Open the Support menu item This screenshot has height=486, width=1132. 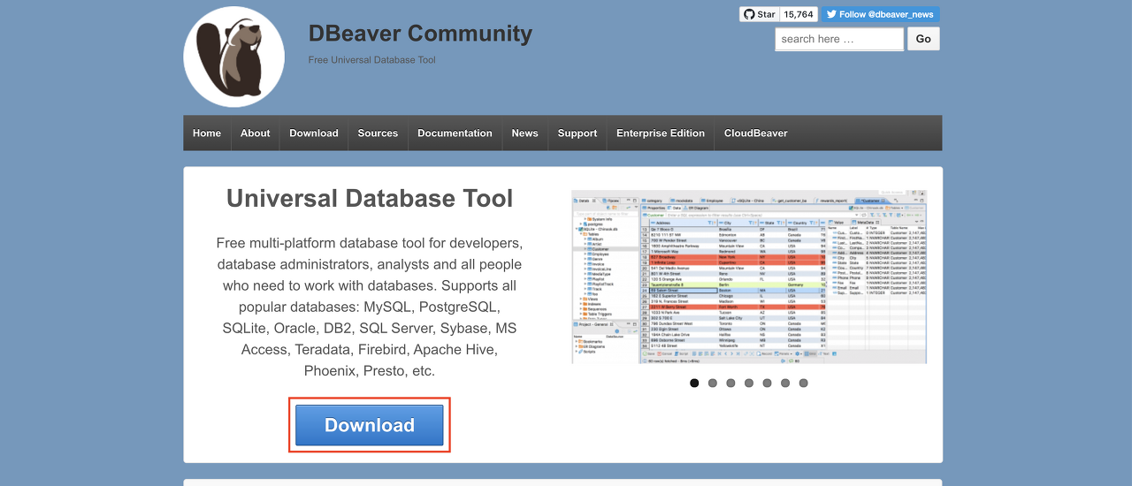pyautogui.click(x=577, y=133)
